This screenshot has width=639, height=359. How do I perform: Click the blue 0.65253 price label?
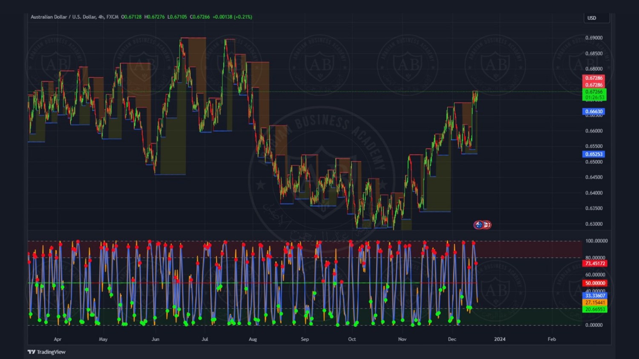coord(594,154)
